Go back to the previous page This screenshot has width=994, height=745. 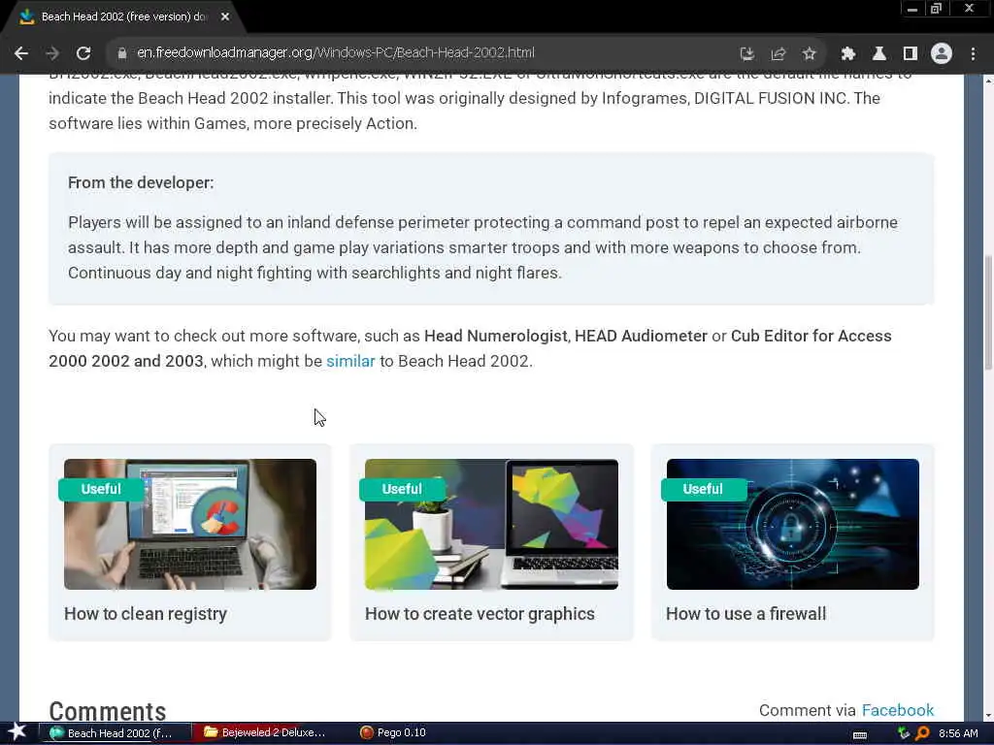tap(21, 53)
